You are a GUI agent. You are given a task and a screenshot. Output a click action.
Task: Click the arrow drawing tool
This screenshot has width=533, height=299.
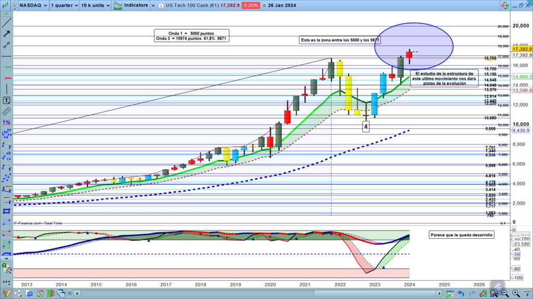(6, 33)
